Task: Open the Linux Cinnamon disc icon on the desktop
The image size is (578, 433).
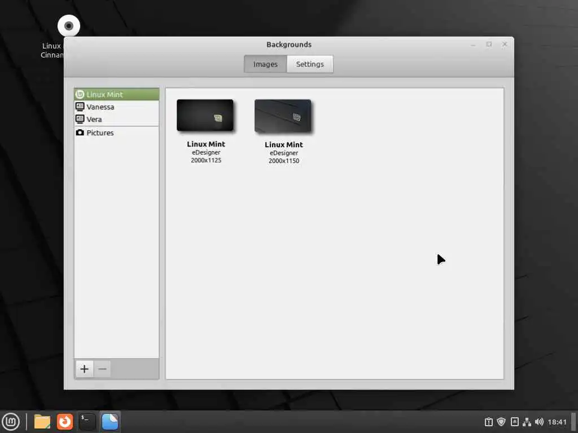Action: [68, 26]
